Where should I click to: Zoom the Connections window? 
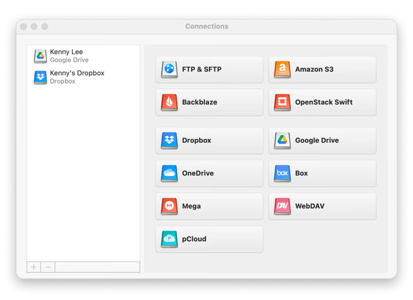[45, 26]
